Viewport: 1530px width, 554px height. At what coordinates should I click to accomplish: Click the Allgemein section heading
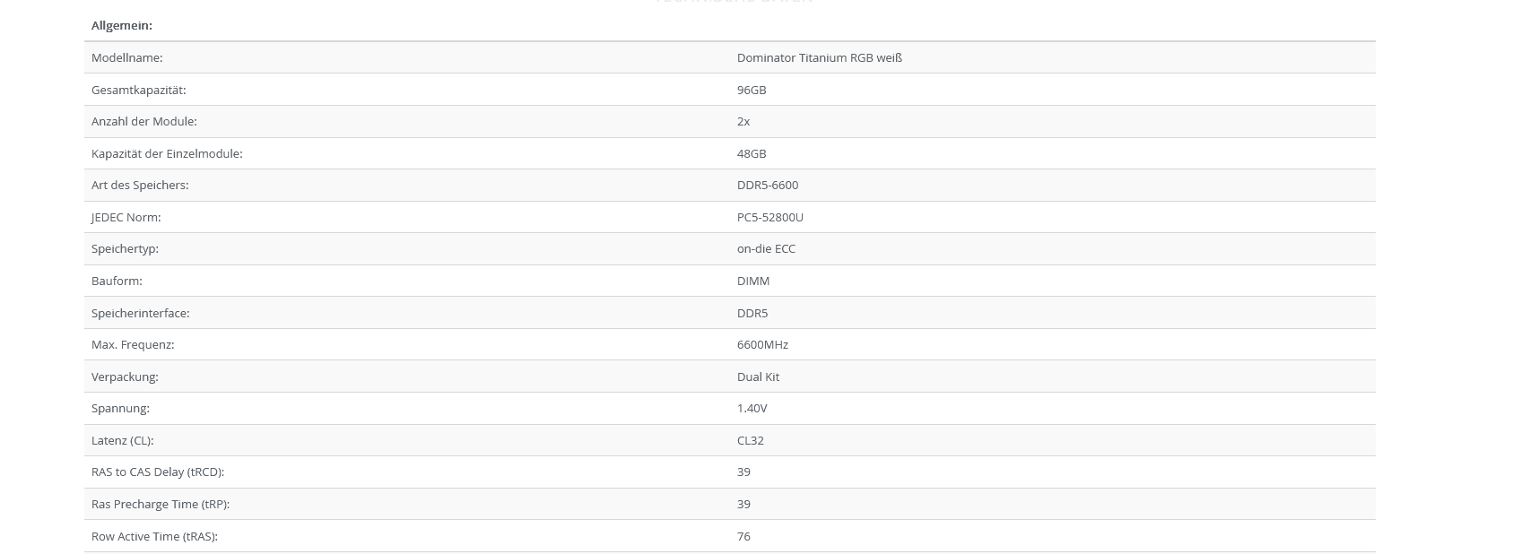click(122, 25)
